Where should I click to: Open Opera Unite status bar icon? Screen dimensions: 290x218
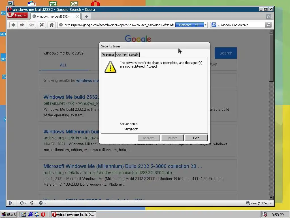[31, 203]
